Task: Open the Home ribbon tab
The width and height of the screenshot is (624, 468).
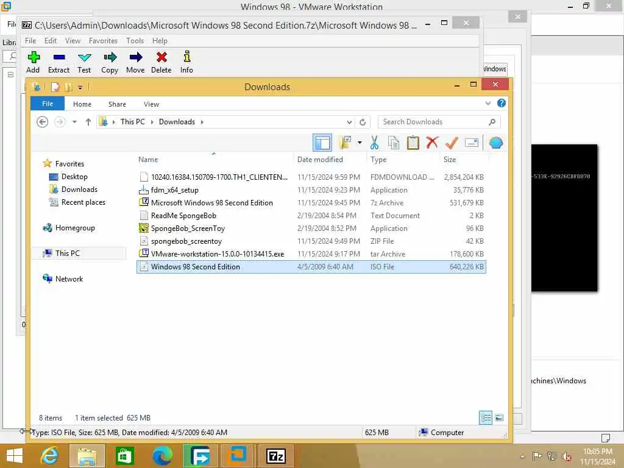Action: coord(82,104)
